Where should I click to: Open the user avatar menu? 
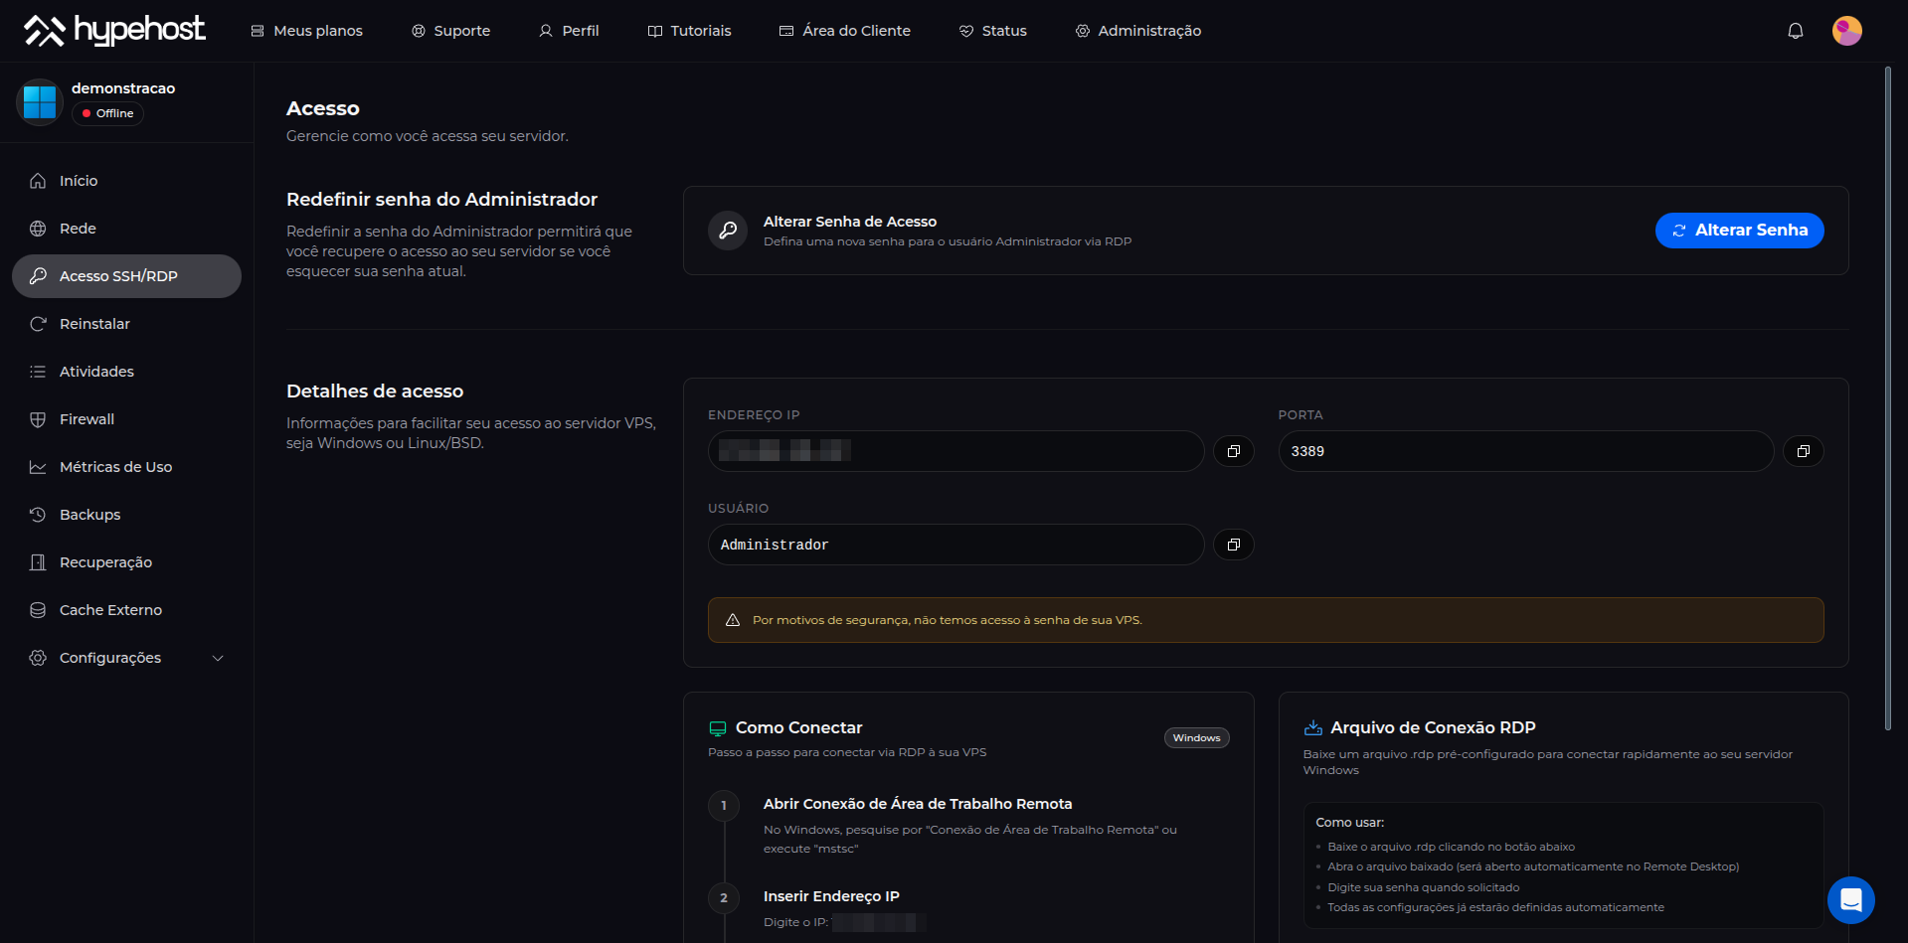pyautogui.click(x=1847, y=31)
